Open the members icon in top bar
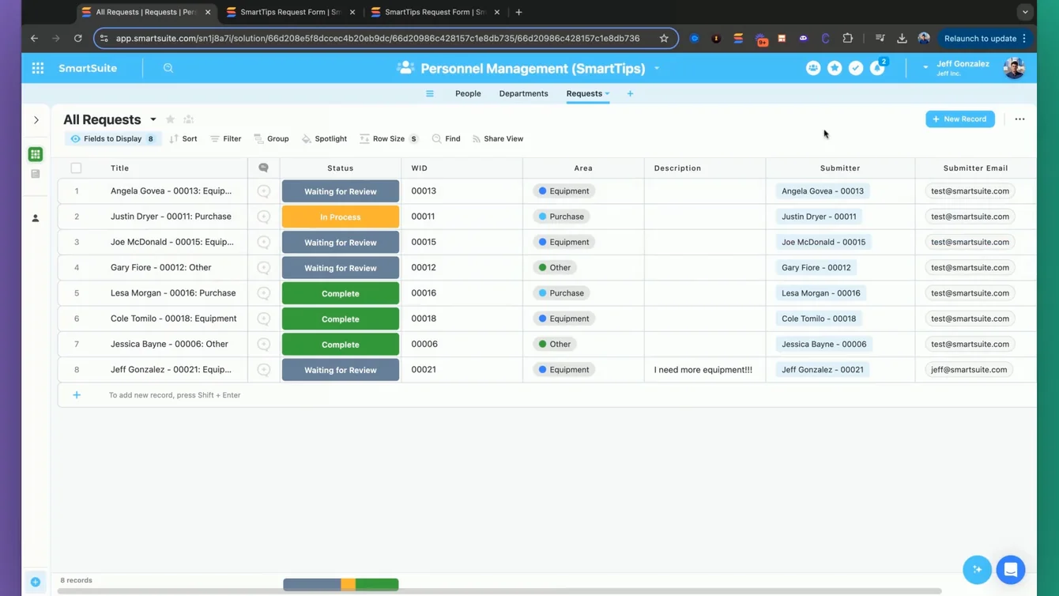The height and width of the screenshot is (596, 1059). click(x=813, y=68)
